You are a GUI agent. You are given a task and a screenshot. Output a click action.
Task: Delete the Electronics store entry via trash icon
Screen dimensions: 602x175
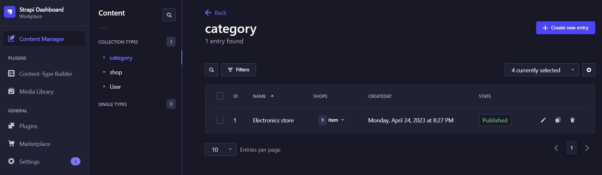(572, 120)
